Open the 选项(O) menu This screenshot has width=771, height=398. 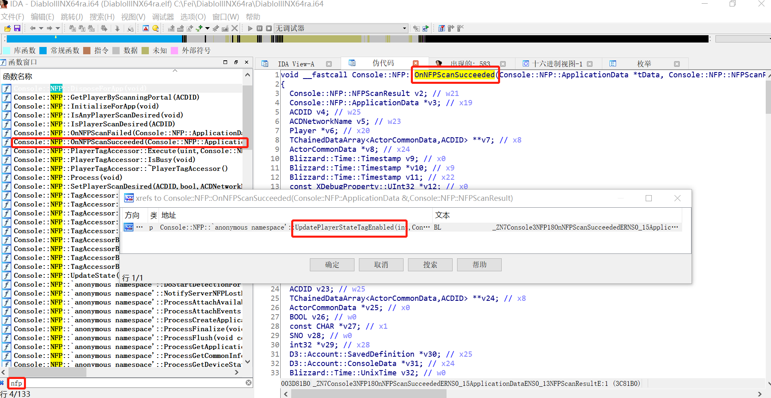[193, 17]
